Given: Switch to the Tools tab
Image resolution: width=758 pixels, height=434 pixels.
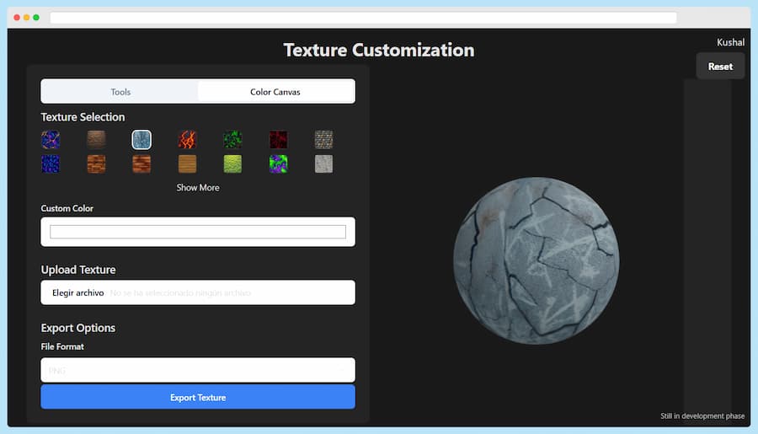Looking at the screenshot, I should click(120, 92).
